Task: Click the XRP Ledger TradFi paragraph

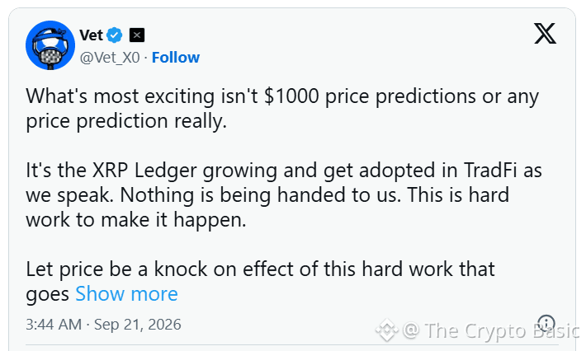Action: point(284,195)
